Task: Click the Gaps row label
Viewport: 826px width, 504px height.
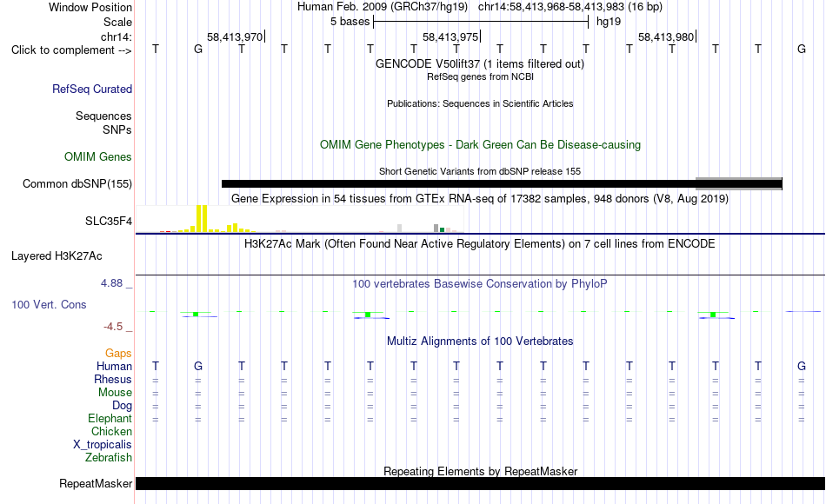Action: coord(118,354)
